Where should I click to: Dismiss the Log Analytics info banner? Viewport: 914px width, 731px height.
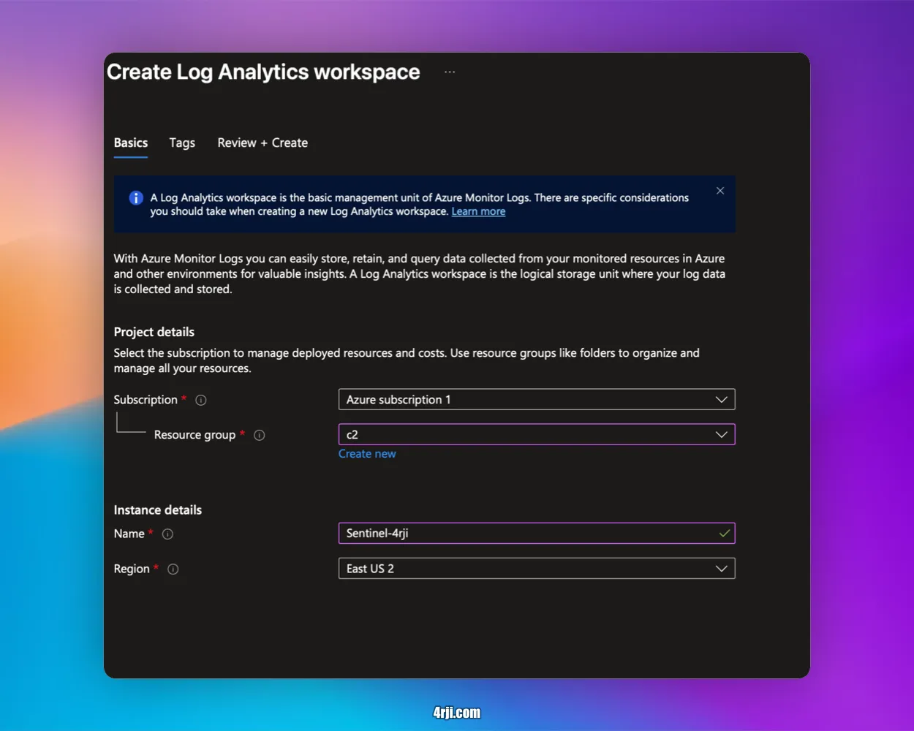(x=720, y=191)
